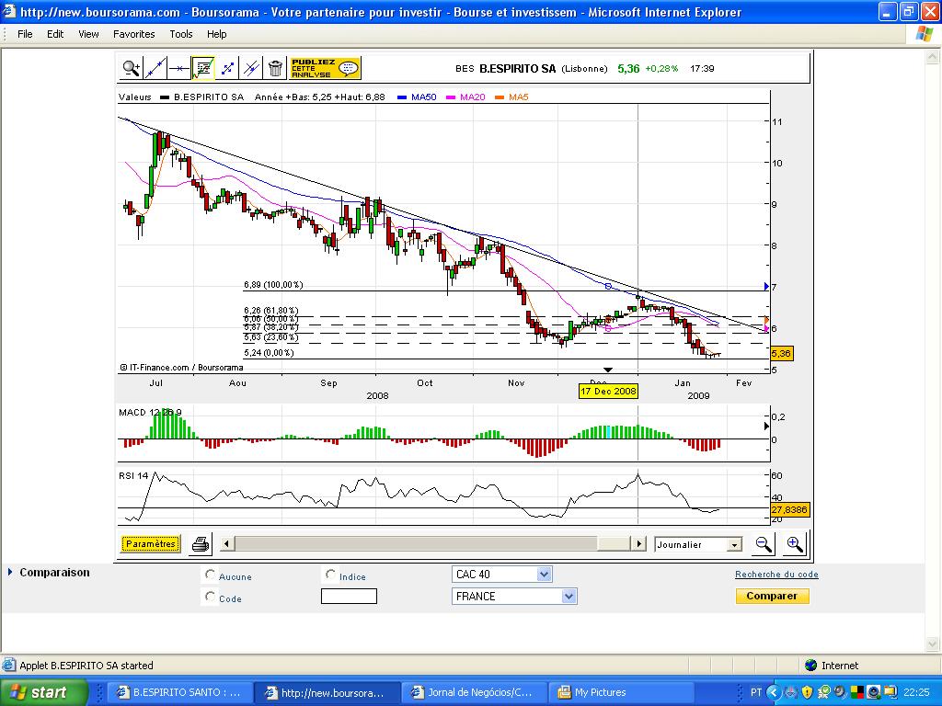Click the page scrollbar down arrow
Viewport: 942px width, 706px height.
[933, 644]
